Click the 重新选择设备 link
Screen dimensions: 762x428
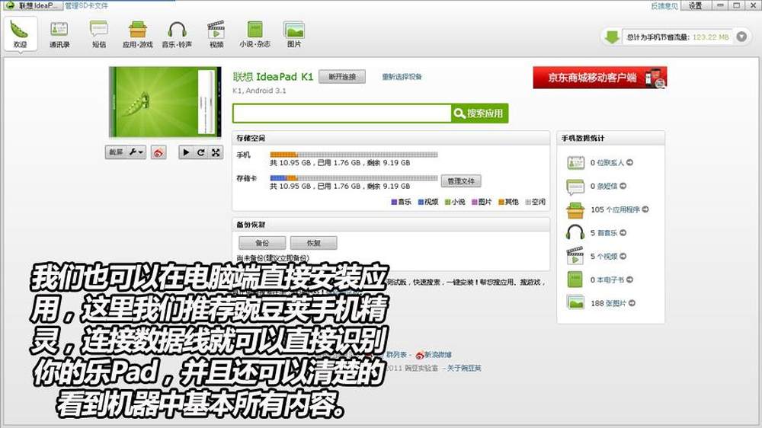(x=402, y=77)
